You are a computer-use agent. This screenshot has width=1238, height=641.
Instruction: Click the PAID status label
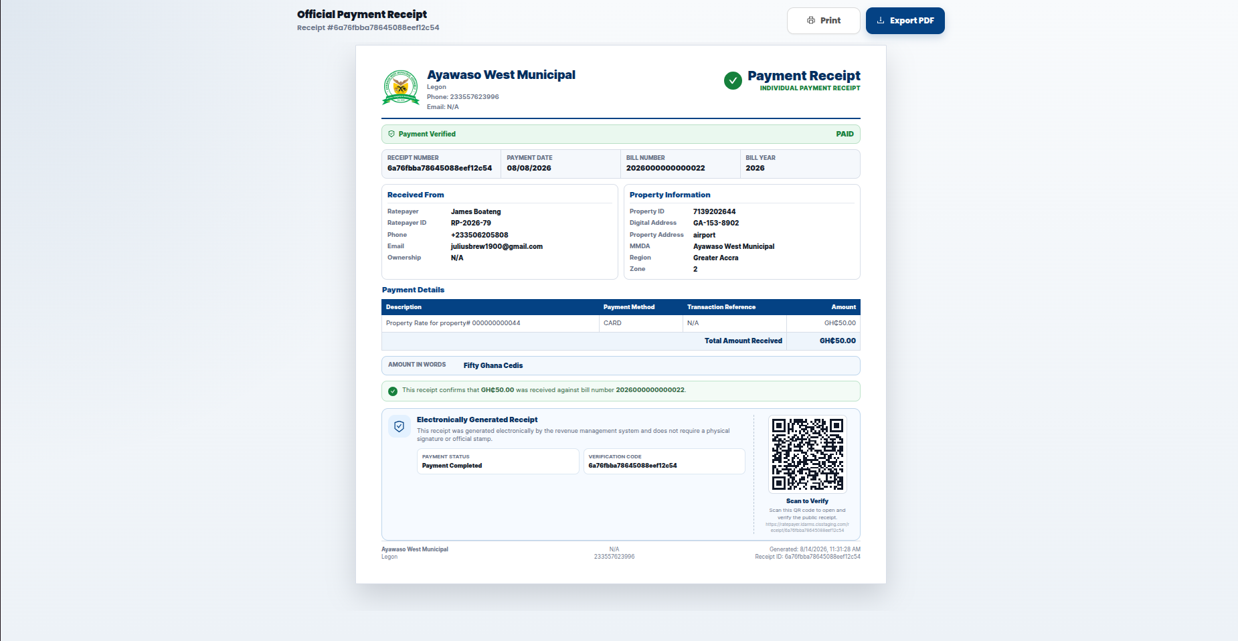pyautogui.click(x=845, y=134)
